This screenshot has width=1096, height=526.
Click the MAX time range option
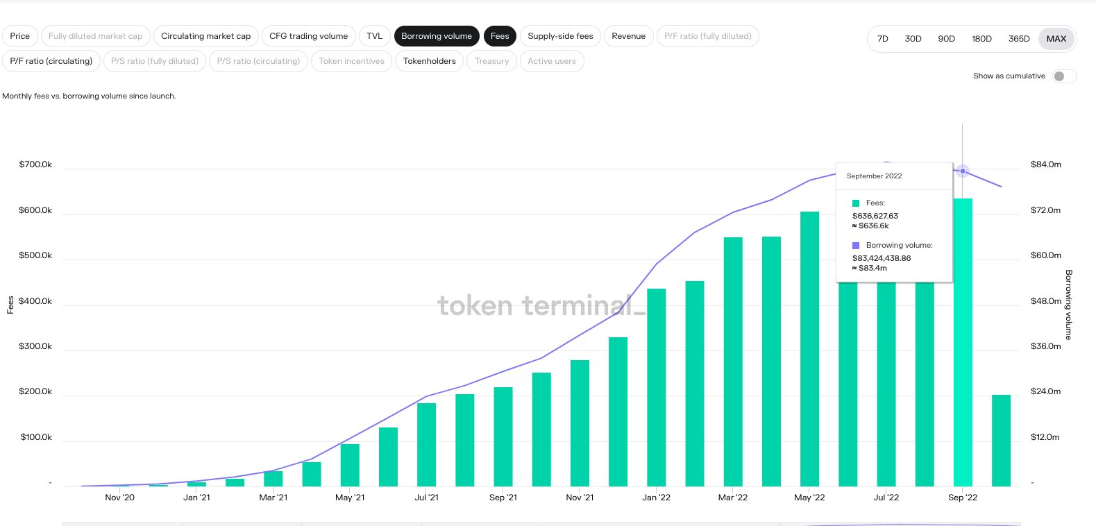1056,39
